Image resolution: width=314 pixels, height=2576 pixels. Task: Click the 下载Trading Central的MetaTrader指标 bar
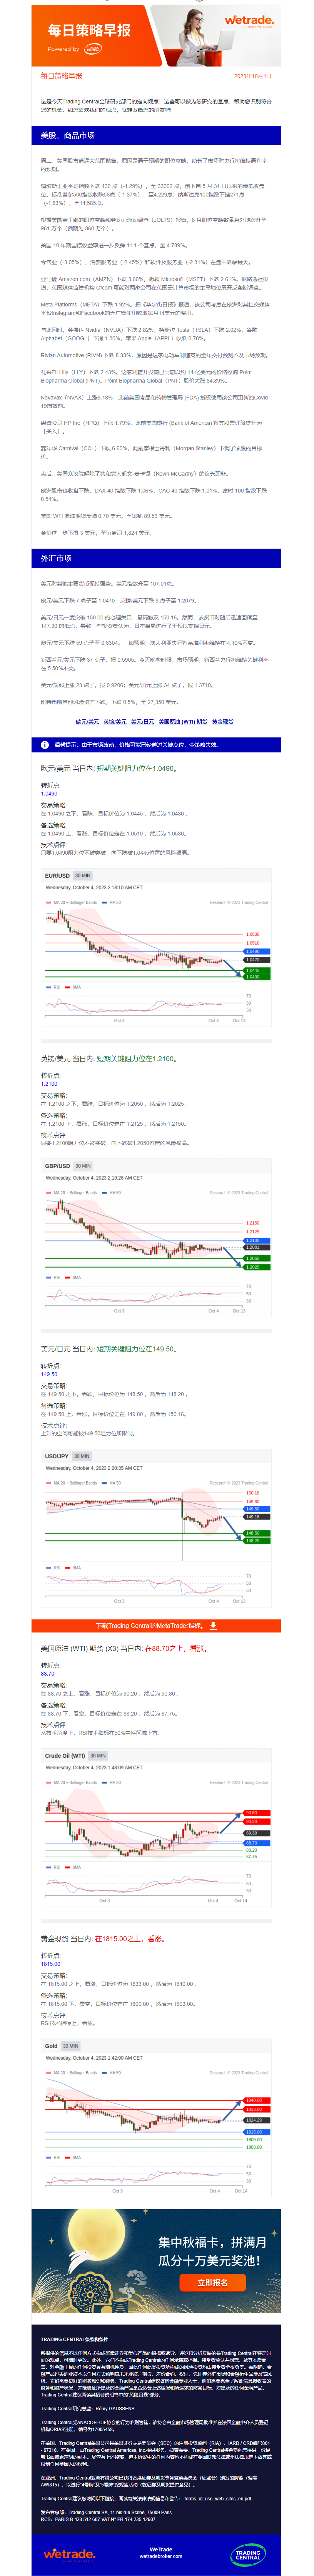tap(156, 1626)
